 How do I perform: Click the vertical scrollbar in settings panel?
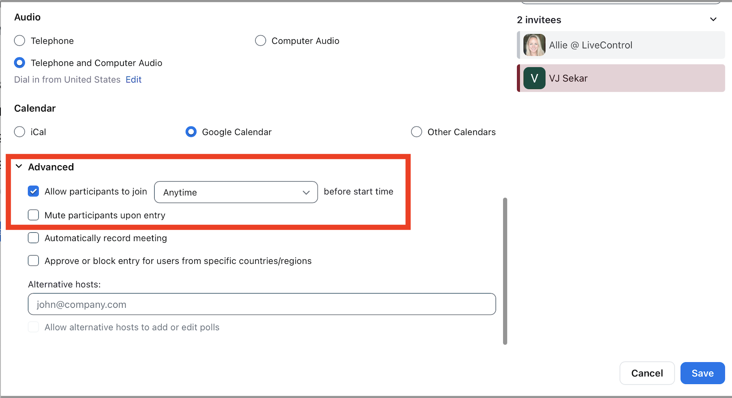(x=505, y=271)
